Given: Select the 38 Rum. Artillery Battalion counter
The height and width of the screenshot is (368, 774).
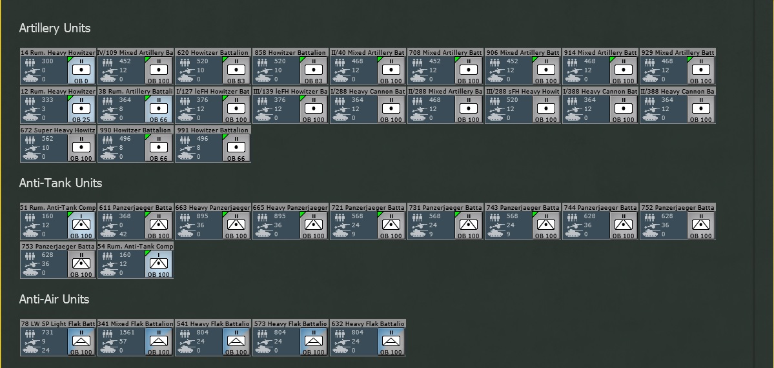Looking at the screenshot, I should [x=159, y=108].
